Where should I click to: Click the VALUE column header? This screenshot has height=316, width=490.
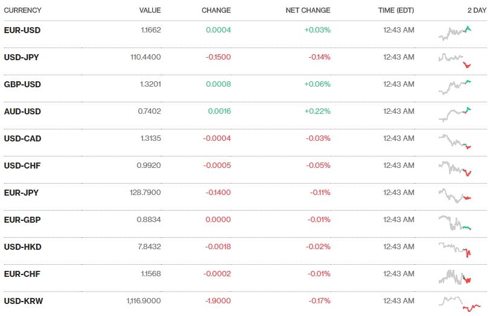[150, 10]
